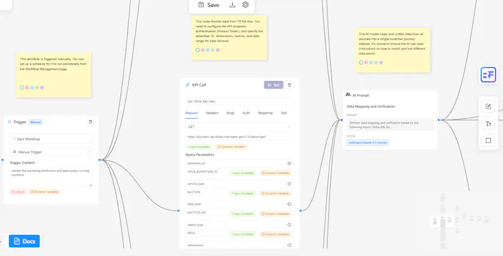This screenshot has width=503, height=256.
Task: Delete the Trigger node via trash icon
Action: (x=91, y=122)
